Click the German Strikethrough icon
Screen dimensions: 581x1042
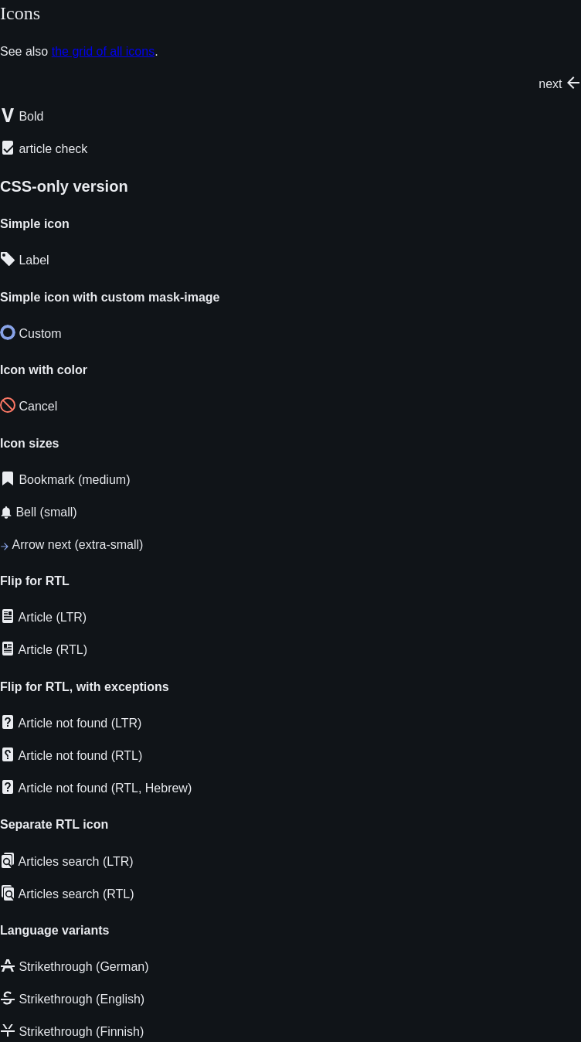click(x=8, y=965)
